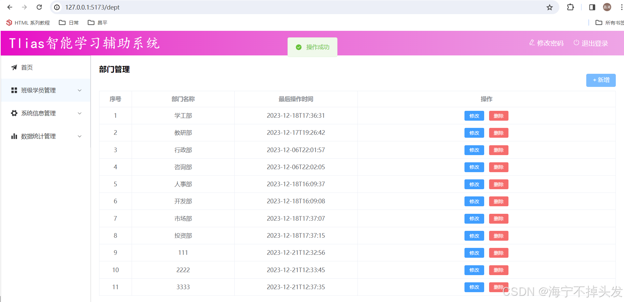Viewport: 624px width, 302px height.
Task: Click 修改 for 人事部 row
Action: [x=474, y=184]
